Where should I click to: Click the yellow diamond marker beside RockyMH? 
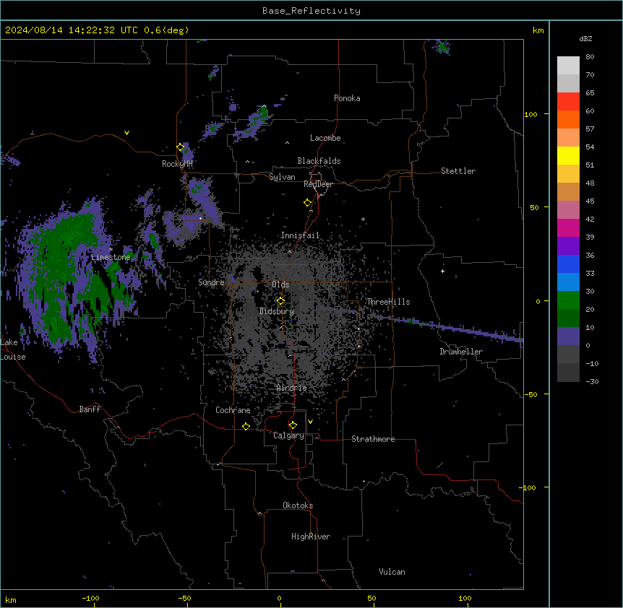pos(181,147)
